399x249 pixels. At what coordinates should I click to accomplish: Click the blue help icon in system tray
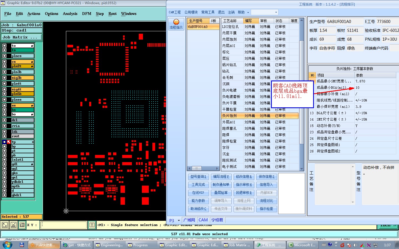point(330,245)
